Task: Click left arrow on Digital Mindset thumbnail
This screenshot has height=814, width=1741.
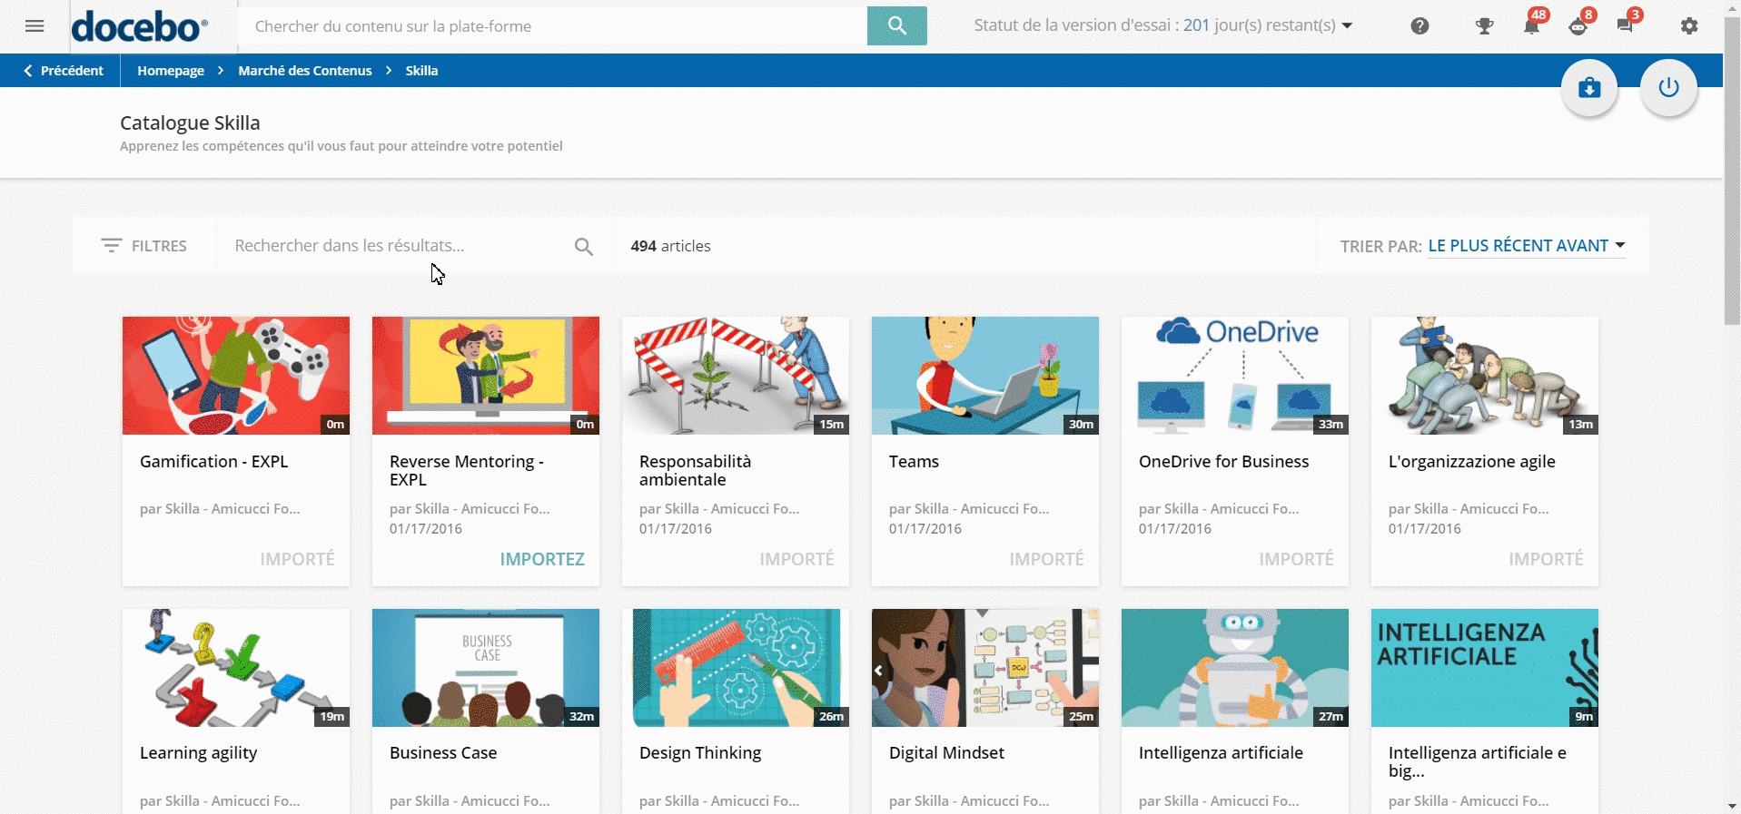Action: (878, 671)
